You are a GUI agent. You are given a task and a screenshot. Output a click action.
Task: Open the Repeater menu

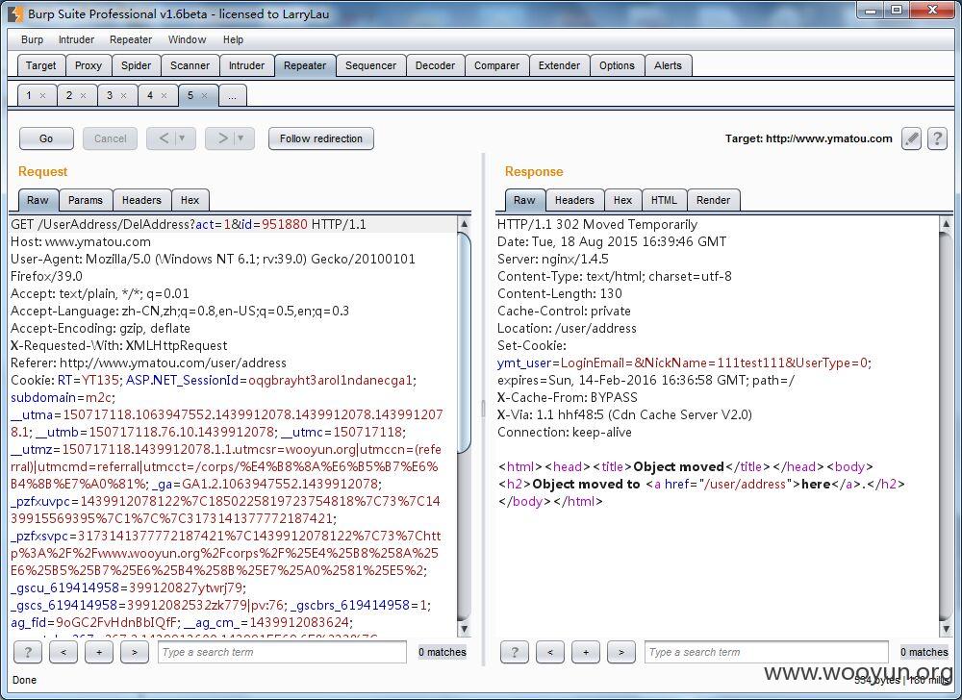coord(131,39)
